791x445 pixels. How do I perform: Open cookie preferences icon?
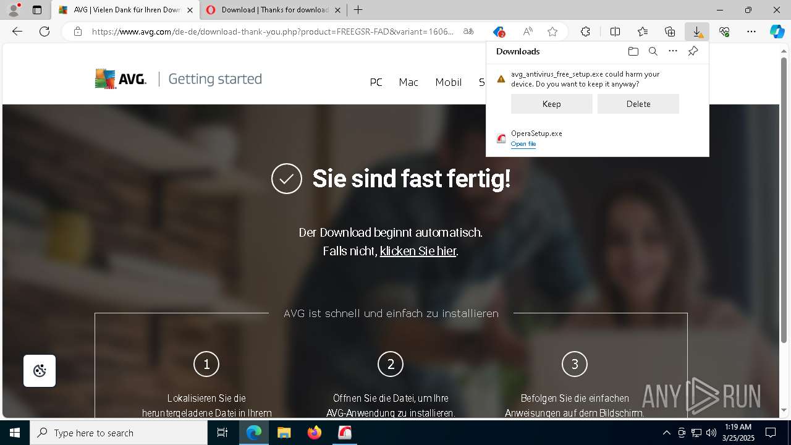[40, 371]
